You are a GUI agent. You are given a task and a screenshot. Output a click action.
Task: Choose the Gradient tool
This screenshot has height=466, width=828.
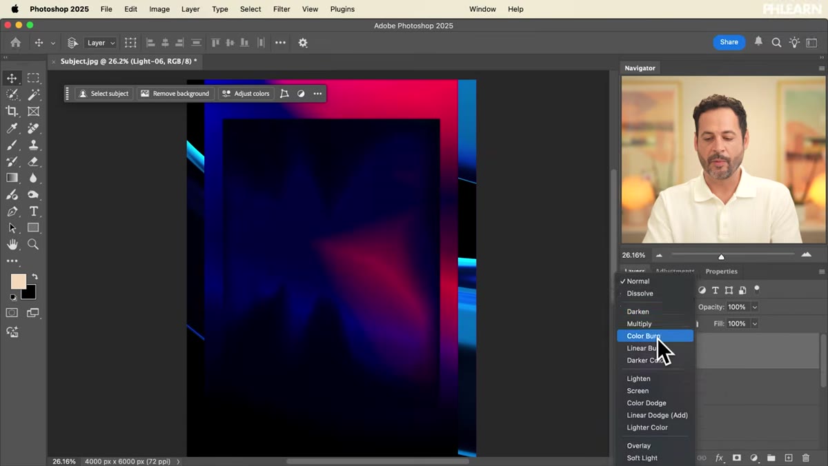coord(12,178)
